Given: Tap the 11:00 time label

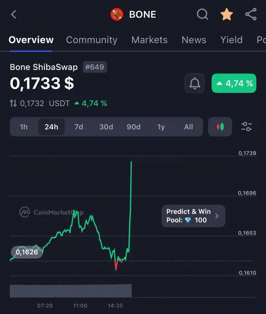Looking at the screenshot, I should pyautogui.click(x=80, y=306).
